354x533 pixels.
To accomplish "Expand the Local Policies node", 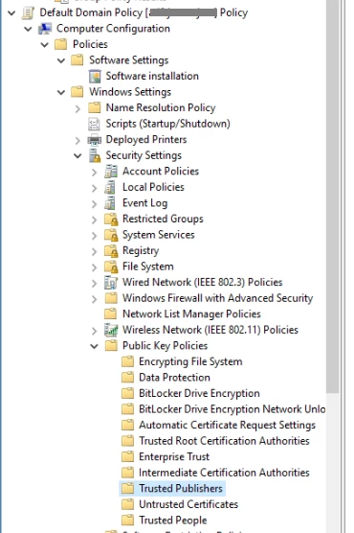I will pyautogui.click(x=95, y=188).
